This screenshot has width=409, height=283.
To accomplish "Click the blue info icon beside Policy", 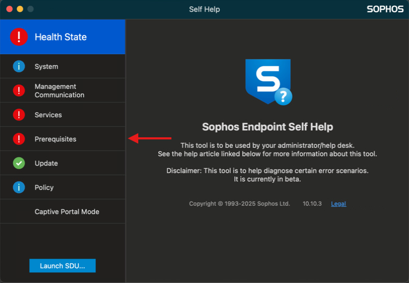I will point(19,187).
